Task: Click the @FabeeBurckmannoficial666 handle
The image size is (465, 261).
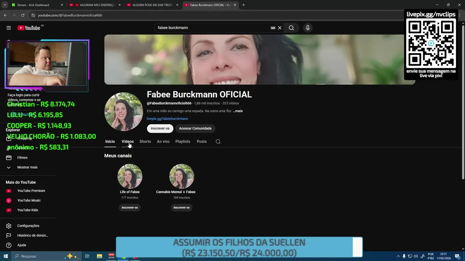Action: click(x=169, y=103)
